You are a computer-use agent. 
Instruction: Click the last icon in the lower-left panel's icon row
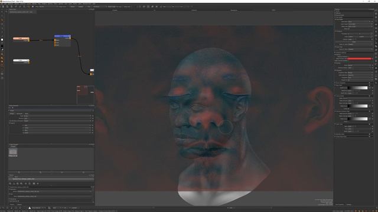coord(38,183)
